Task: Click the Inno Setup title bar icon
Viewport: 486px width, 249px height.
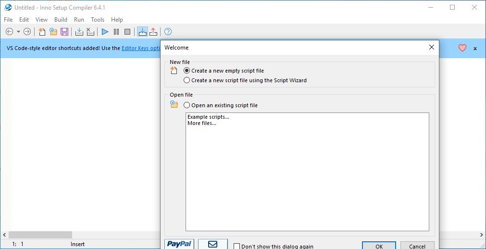Action: (x=8, y=7)
